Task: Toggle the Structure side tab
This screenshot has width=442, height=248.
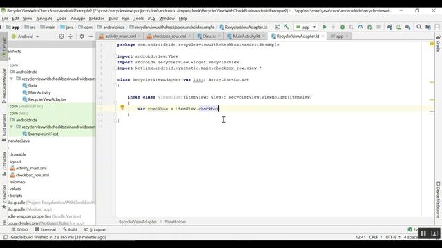Action: 4,164
